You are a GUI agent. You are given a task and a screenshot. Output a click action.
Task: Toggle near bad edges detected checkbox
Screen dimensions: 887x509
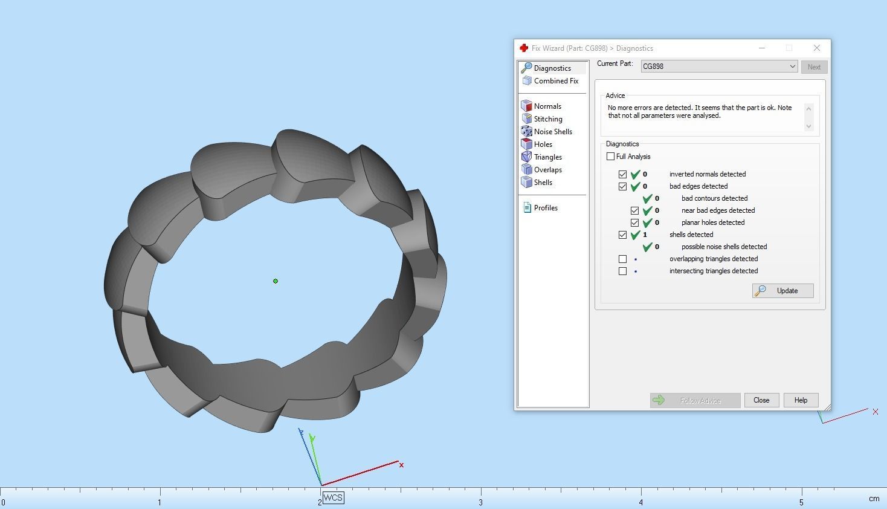point(634,210)
